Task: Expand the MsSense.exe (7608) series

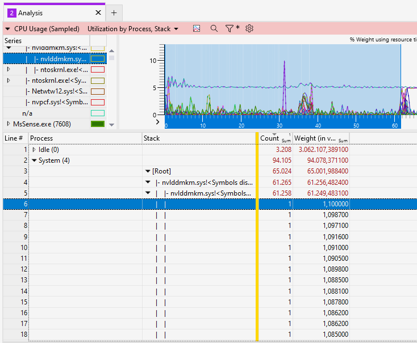Action: [x=9, y=124]
